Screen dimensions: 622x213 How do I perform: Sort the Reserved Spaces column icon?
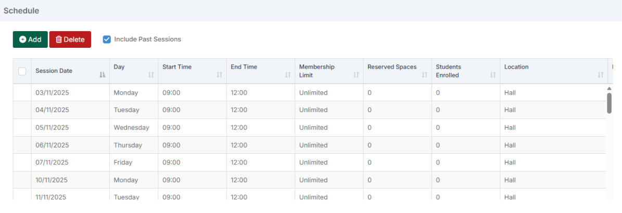coord(425,75)
